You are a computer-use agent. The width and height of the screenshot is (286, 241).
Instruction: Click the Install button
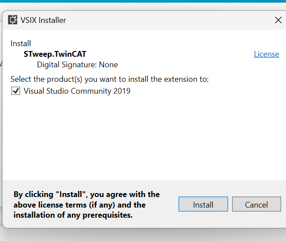[x=203, y=204]
